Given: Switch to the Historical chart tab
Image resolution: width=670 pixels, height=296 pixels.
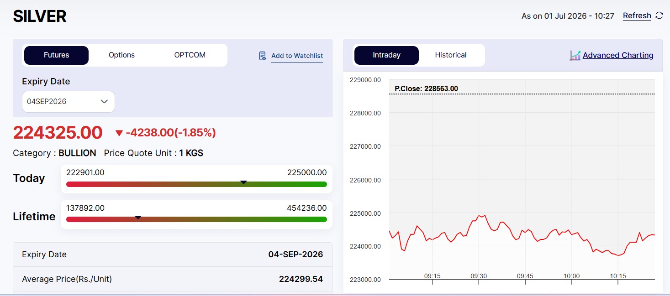Looking at the screenshot, I should point(451,55).
